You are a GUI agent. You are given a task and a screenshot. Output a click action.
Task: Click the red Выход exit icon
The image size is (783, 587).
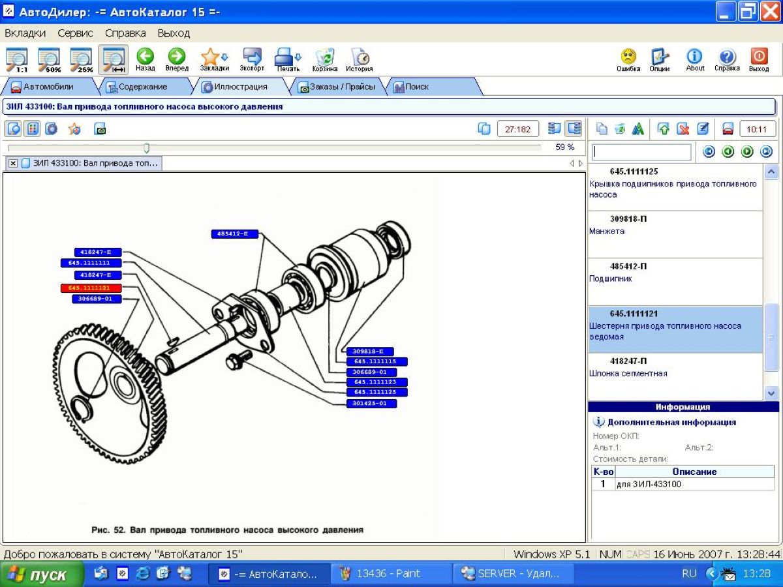click(759, 59)
